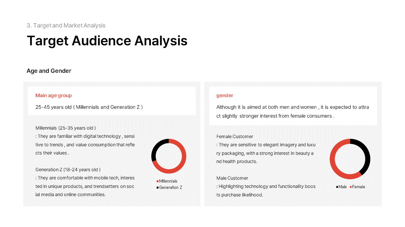Click the red Millennials legend square

pyautogui.click(x=158, y=181)
